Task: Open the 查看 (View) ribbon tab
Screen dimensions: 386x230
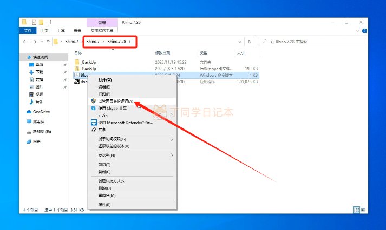Action: [77, 31]
